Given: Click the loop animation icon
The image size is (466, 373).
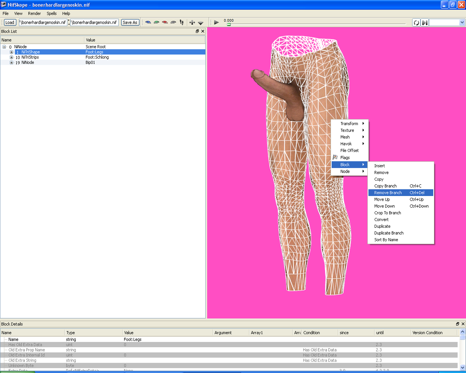Looking at the screenshot, I should click(x=416, y=23).
